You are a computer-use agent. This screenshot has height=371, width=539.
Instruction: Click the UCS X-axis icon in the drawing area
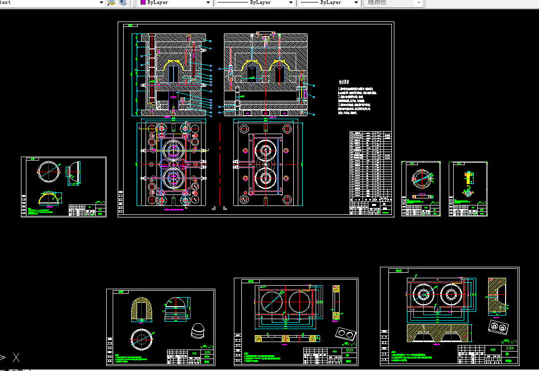16,358
